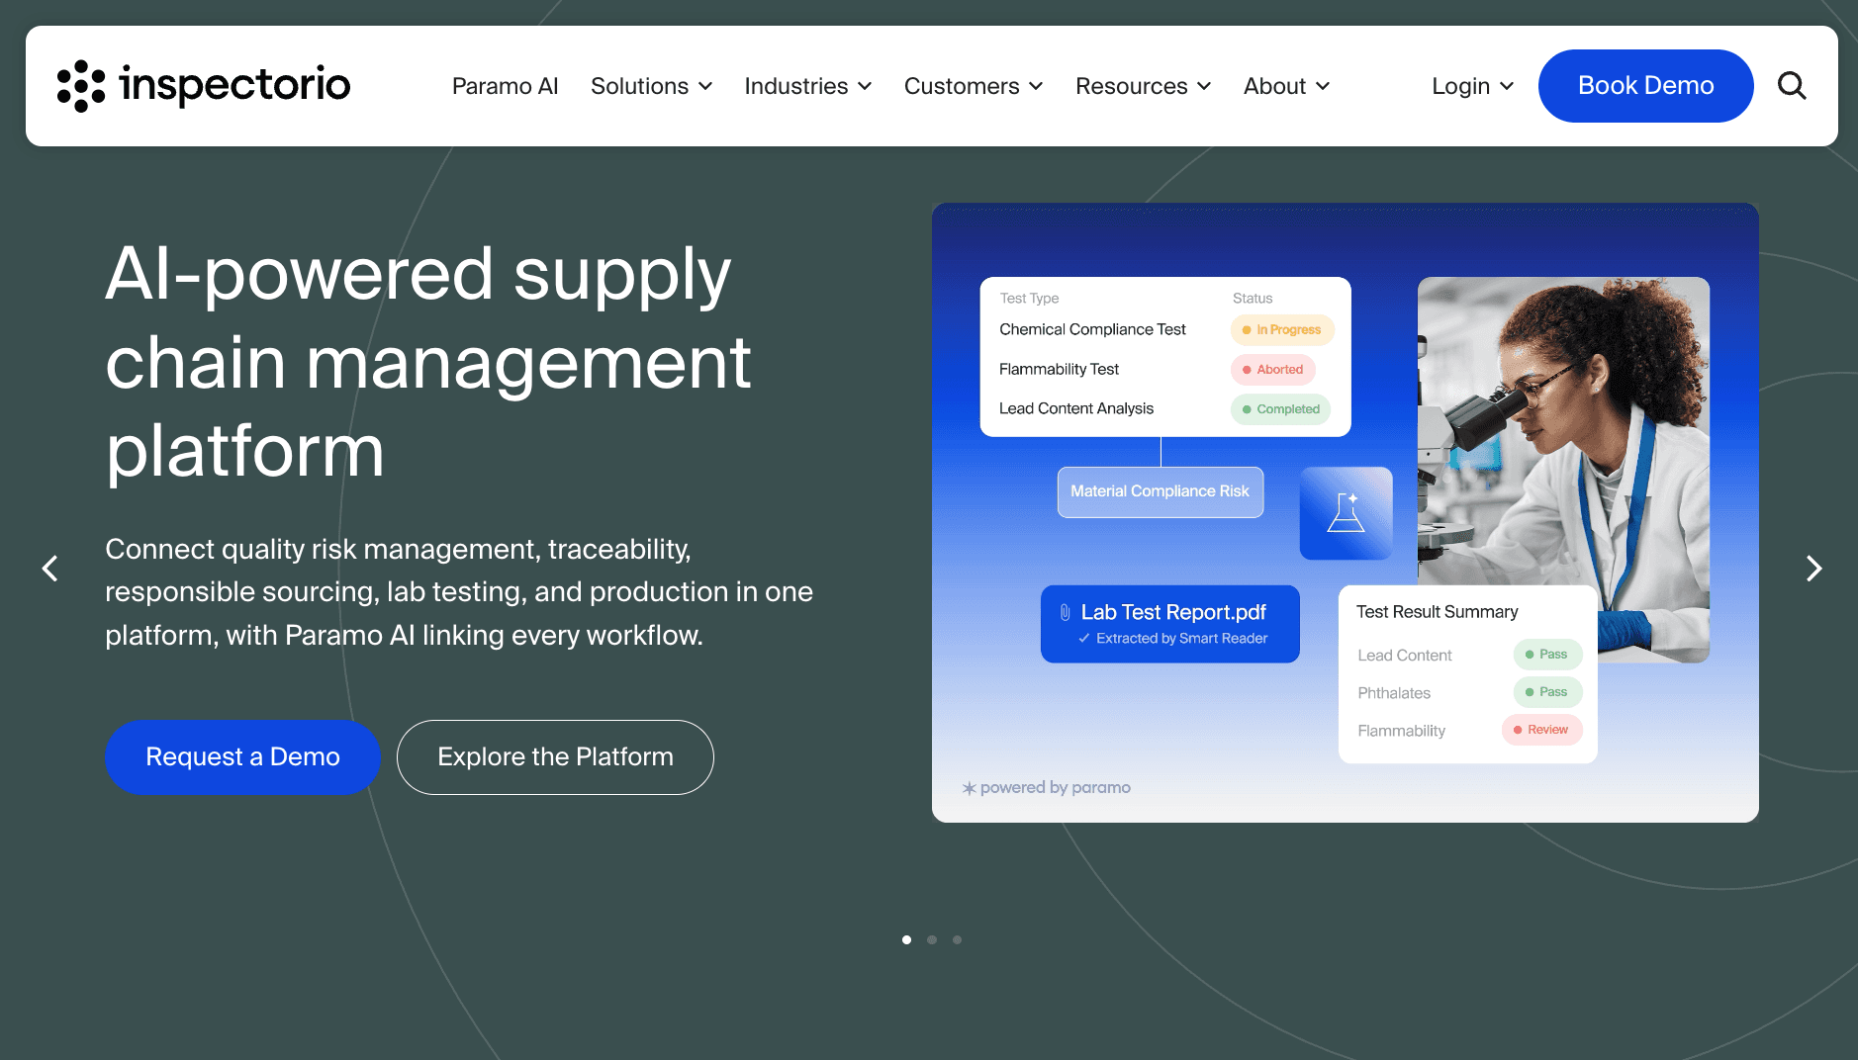The width and height of the screenshot is (1858, 1060).
Task: Click the In Progress status badge
Action: 1283,329
